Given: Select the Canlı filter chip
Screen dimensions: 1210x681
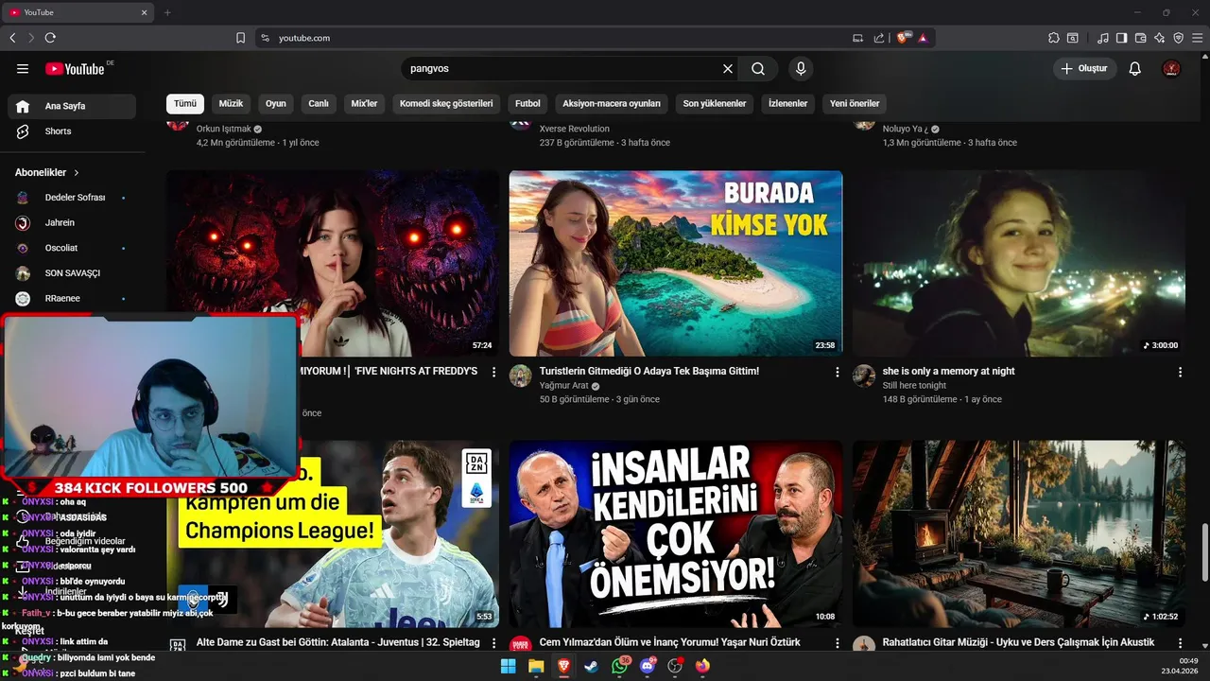Looking at the screenshot, I should (319, 103).
